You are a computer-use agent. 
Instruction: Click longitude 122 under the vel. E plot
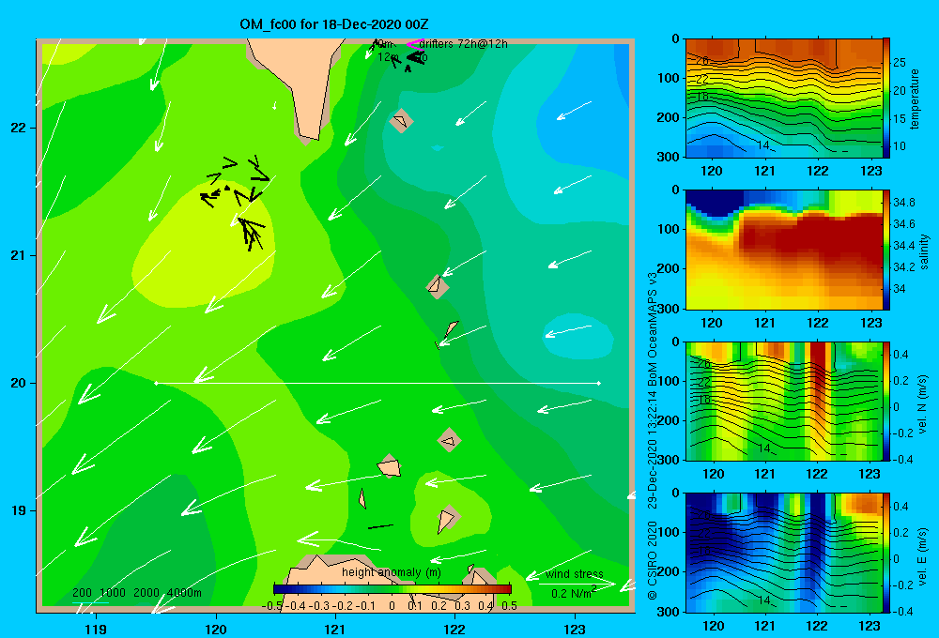pos(817,626)
